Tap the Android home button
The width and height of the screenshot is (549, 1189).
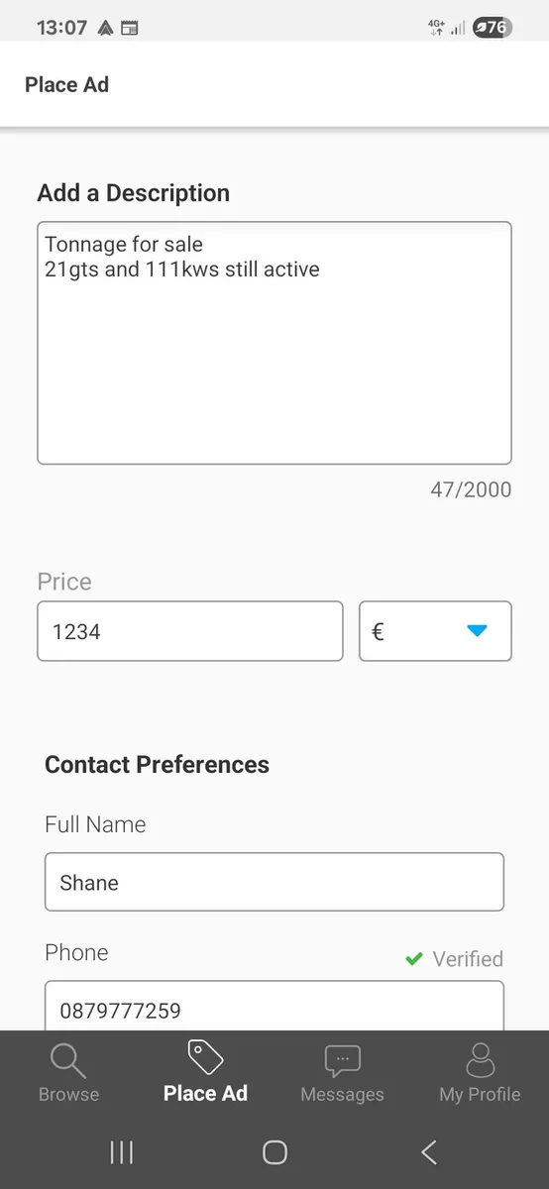click(x=274, y=1151)
